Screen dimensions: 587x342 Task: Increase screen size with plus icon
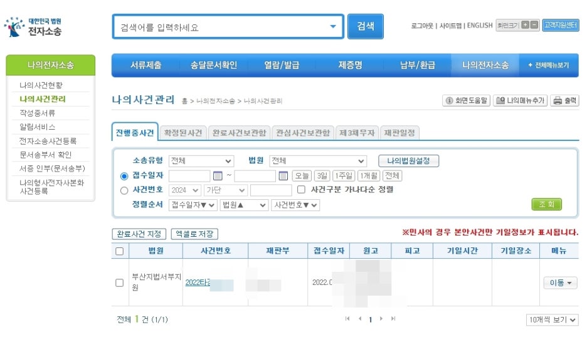coord(526,25)
